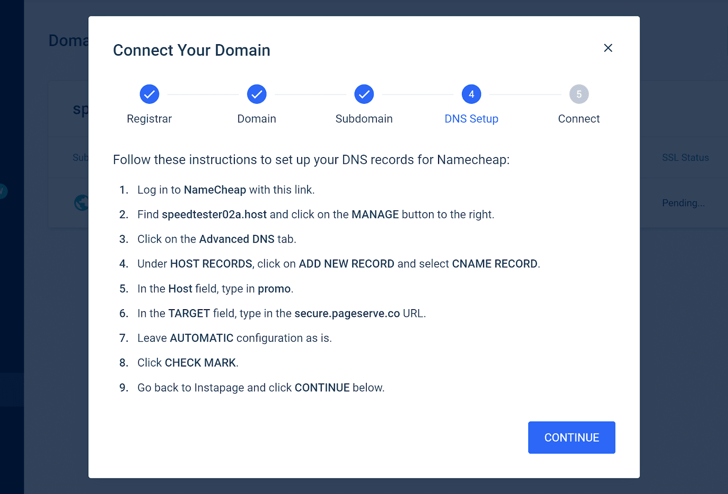Screen dimensions: 728x494
Task: Click the TARGET text in step 6
Action: point(189,314)
